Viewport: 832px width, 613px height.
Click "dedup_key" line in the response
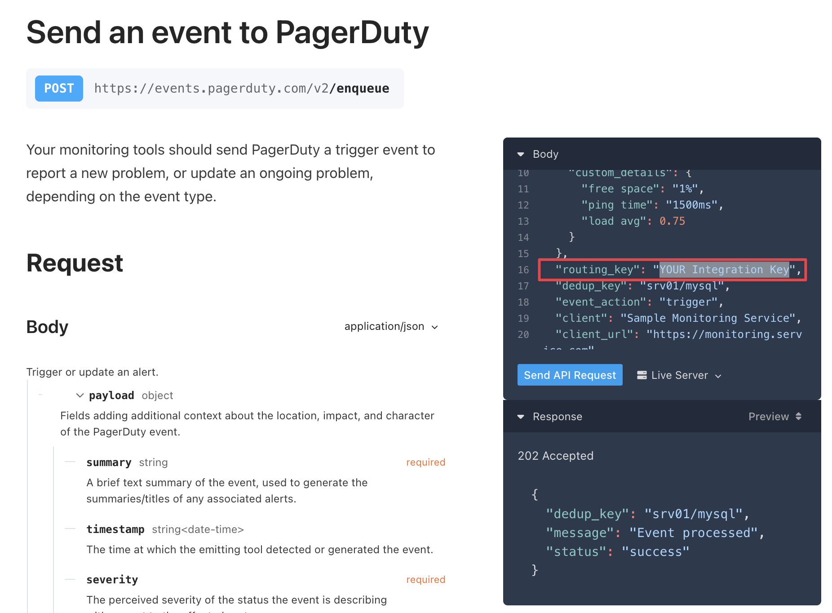pyautogui.click(x=647, y=514)
